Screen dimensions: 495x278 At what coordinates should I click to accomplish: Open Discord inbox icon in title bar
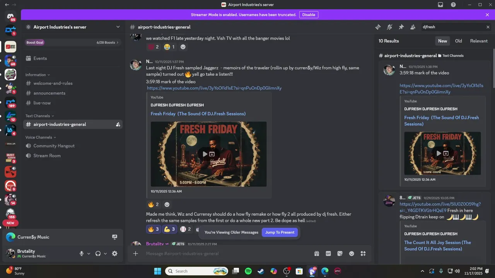440,5
